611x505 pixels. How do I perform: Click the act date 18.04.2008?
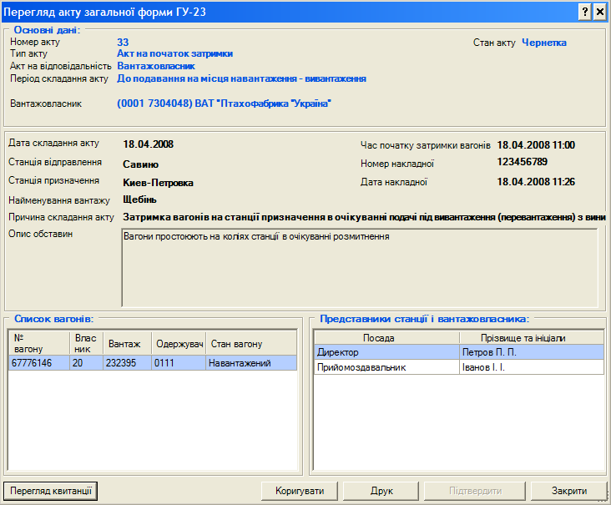148,144
